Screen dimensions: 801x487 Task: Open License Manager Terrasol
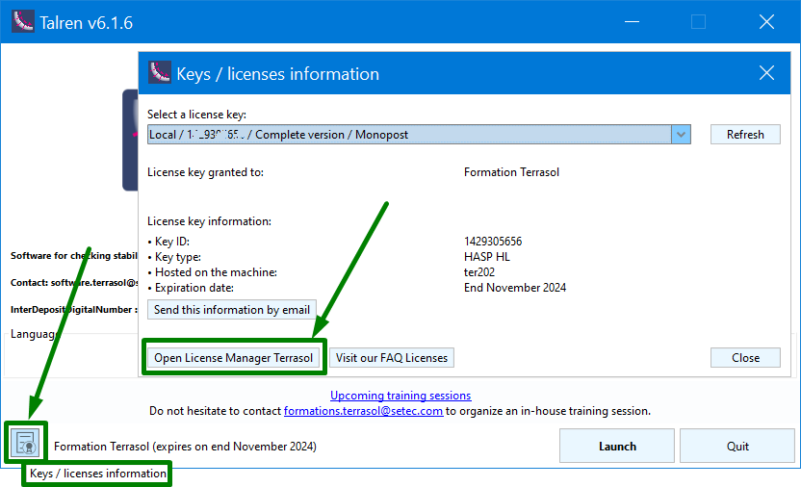pyautogui.click(x=233, y=358)
